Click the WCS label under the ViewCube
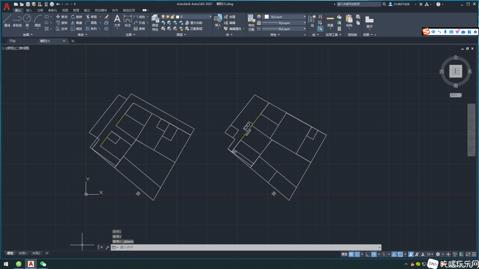 [455, 95]
